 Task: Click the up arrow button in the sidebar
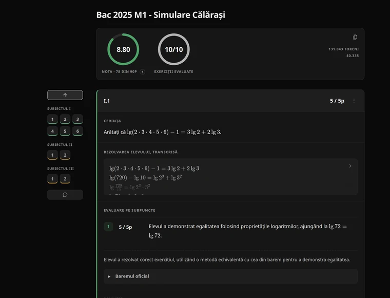pyautogui.click(x=65, y=95)
